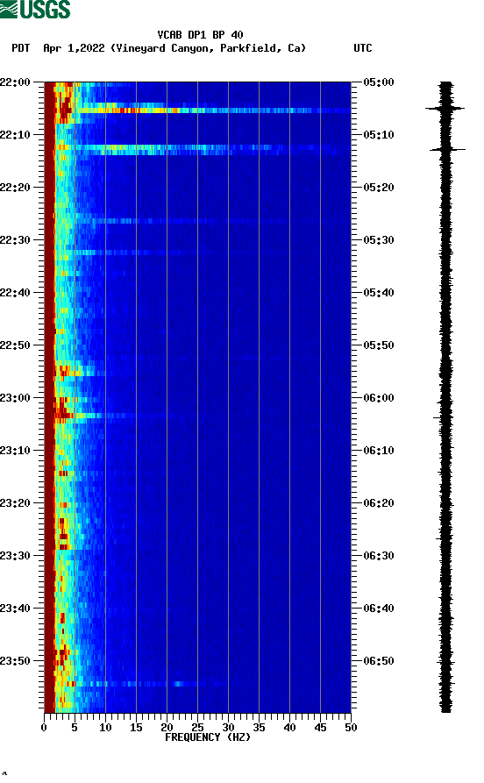
Task: Click the 23:50 PDT time label
Action: (x=15, y=660)
